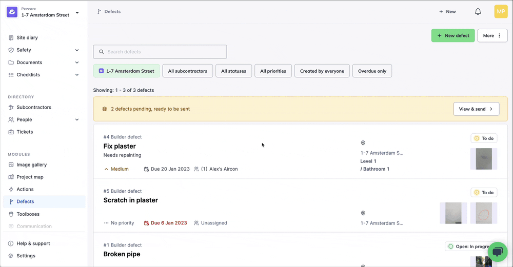The height and width of the screenshot is (267, 513).
Task: Focus the Search defects field
Action: [x=160, y=52]
